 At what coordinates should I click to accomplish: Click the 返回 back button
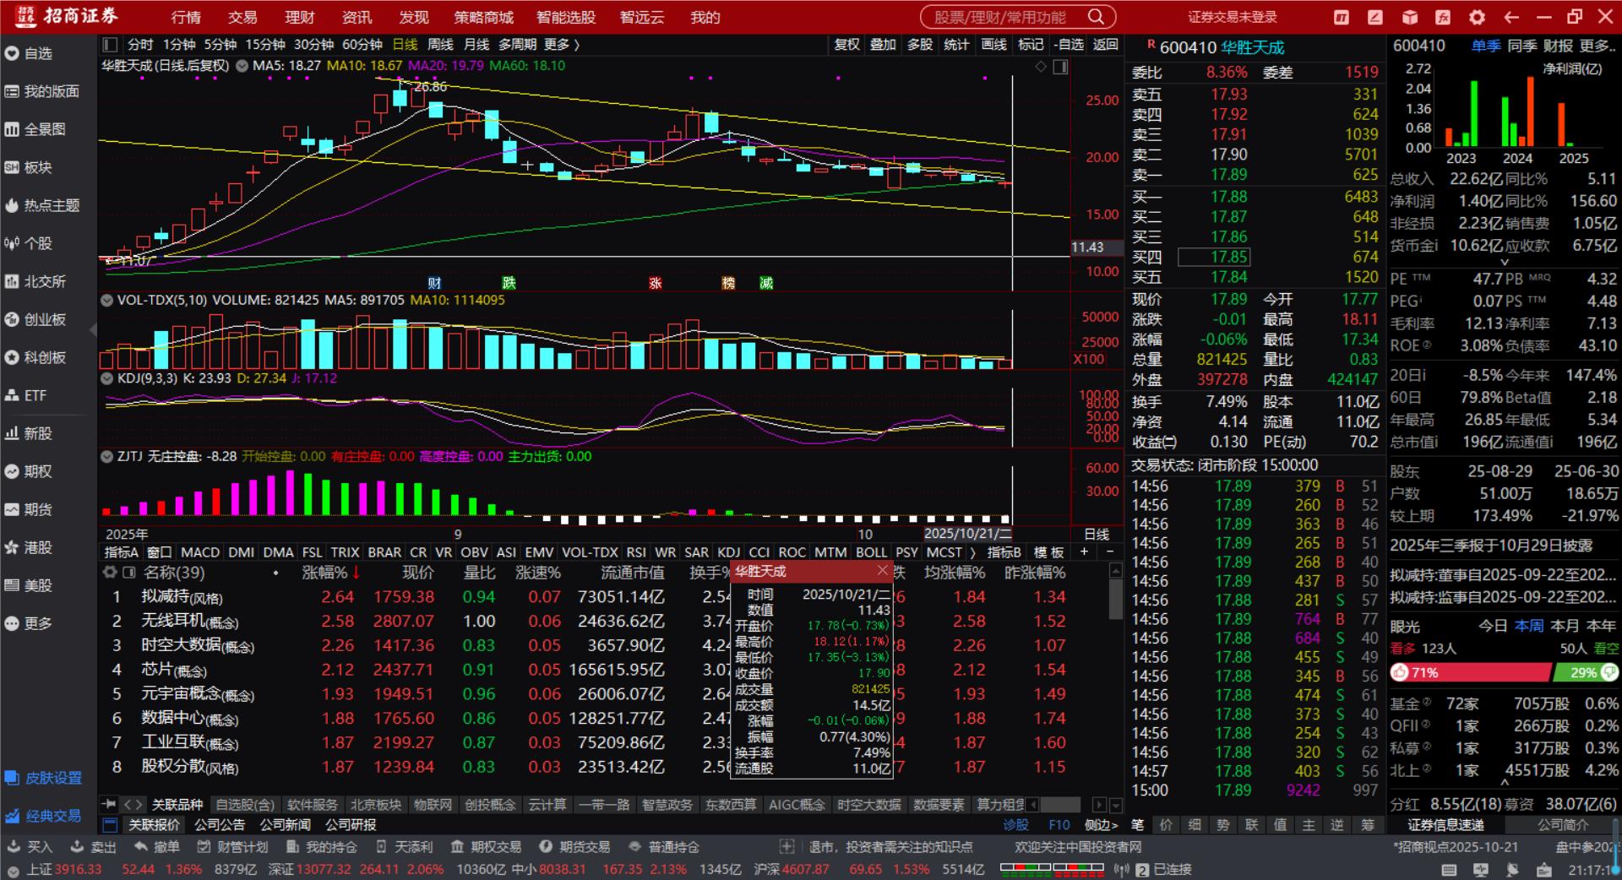coord(1105,45)
